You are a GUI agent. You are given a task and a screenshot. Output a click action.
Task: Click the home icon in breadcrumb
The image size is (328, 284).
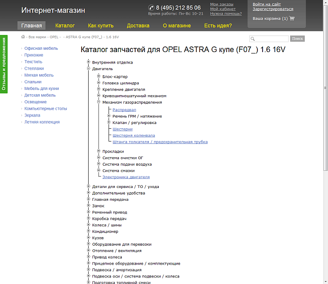click(x=23, y=36)
